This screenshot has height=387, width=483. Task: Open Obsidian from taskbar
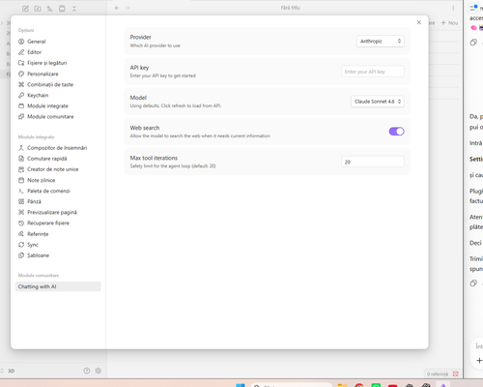coord(443,385)
